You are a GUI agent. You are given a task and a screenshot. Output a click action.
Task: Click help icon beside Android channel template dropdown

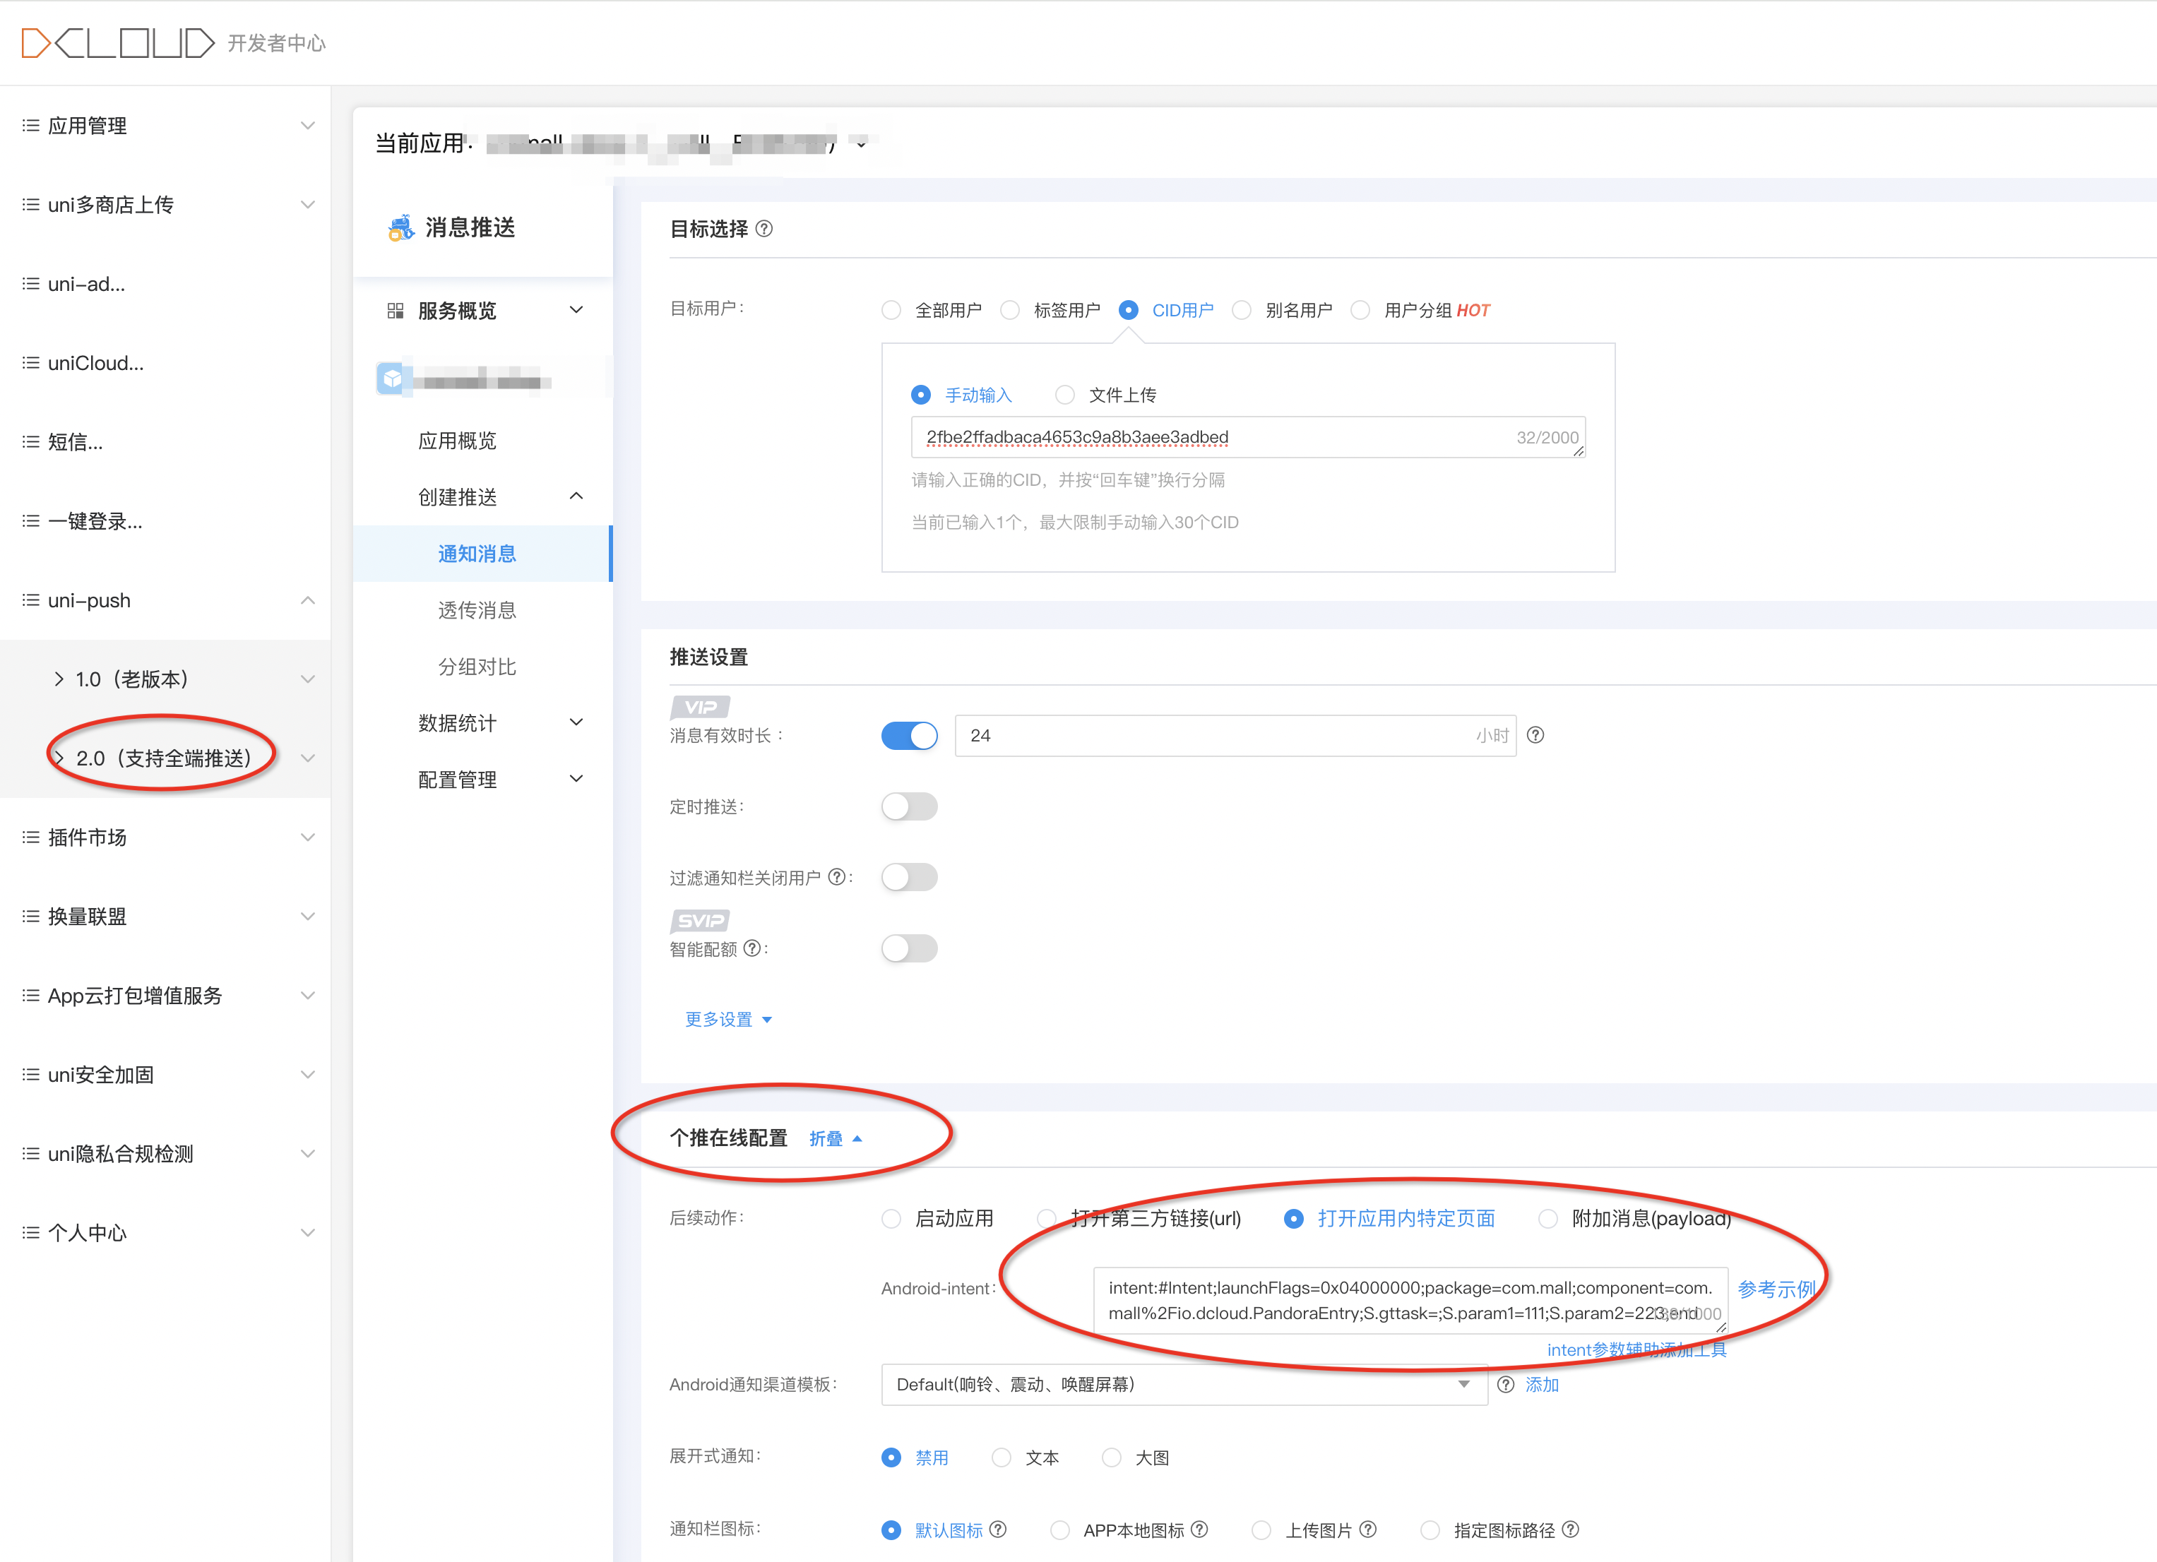[x=1506, y=1384]
